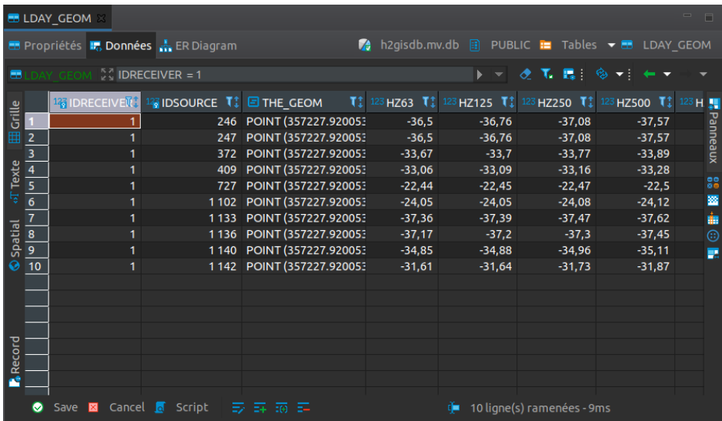Click IDSOURCE cell with value 727

[192, 185]
